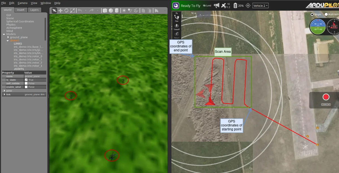Insert a cylinder shape

117,10
